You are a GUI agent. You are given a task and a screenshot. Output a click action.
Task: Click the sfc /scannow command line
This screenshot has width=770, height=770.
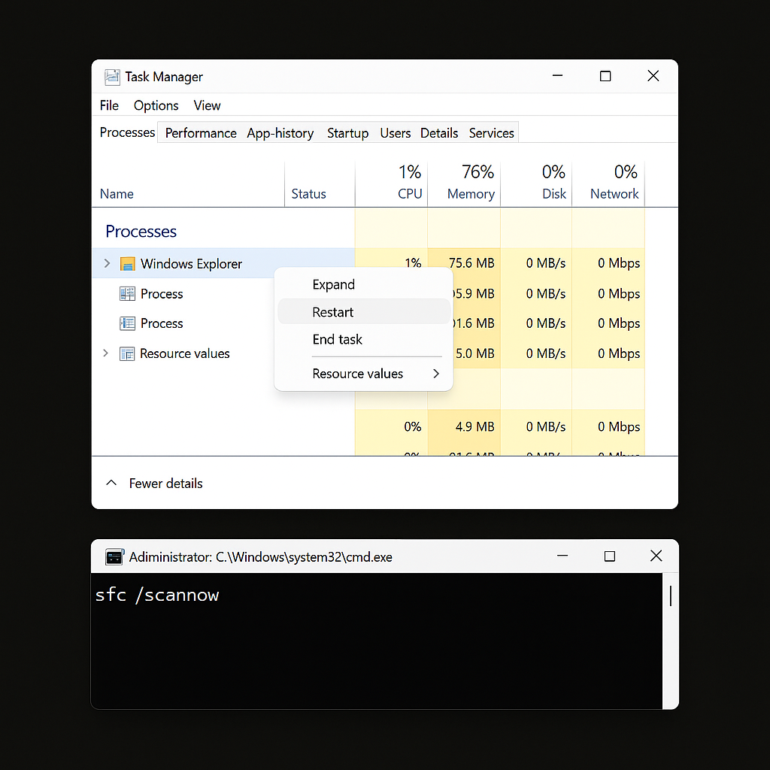coord(157,595)
